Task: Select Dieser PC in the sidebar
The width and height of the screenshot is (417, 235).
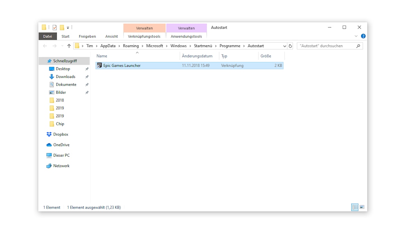Action: click(61, 155)
